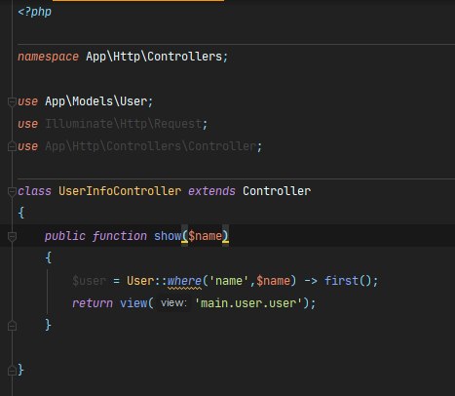Image resolution: width=455 pixels, height=396 pixels.
Task: Click the unused Illuminate\Http\Request import
Action: point(123,124)
